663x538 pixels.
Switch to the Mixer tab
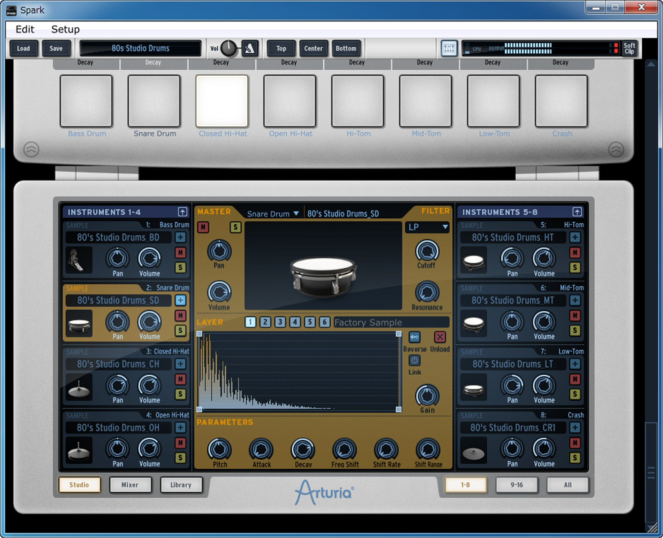[x=130, y=485]
